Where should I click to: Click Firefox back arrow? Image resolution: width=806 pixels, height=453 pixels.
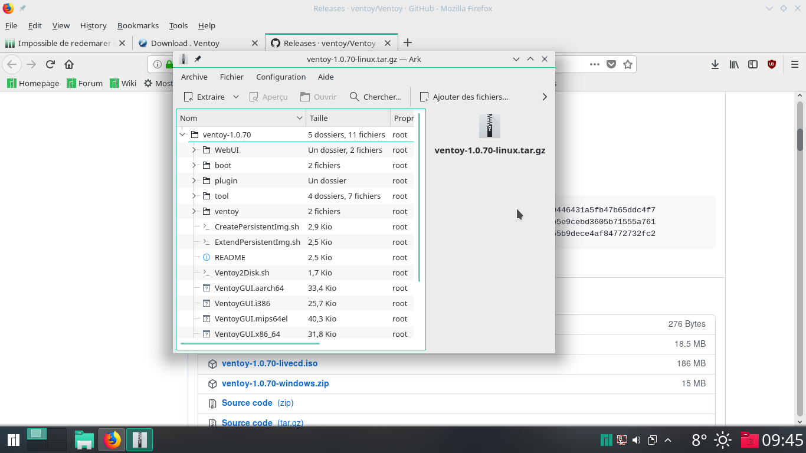[x=12, y=64]
